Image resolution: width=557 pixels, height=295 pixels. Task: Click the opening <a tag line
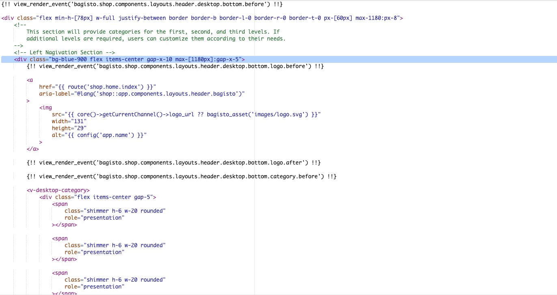point(30,80)
